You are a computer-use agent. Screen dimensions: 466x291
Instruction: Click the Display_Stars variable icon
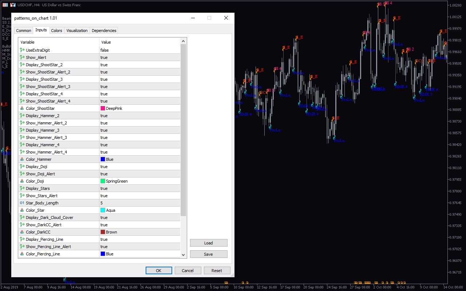pyautogui.click(x=22, y=188)
